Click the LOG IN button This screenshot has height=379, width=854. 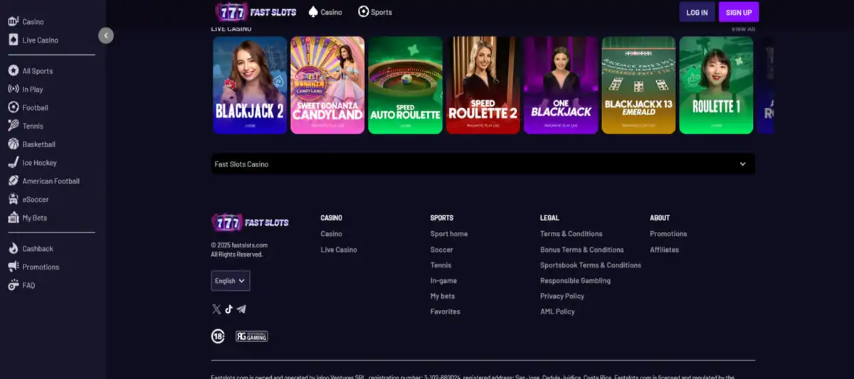(x=697, y=12)
